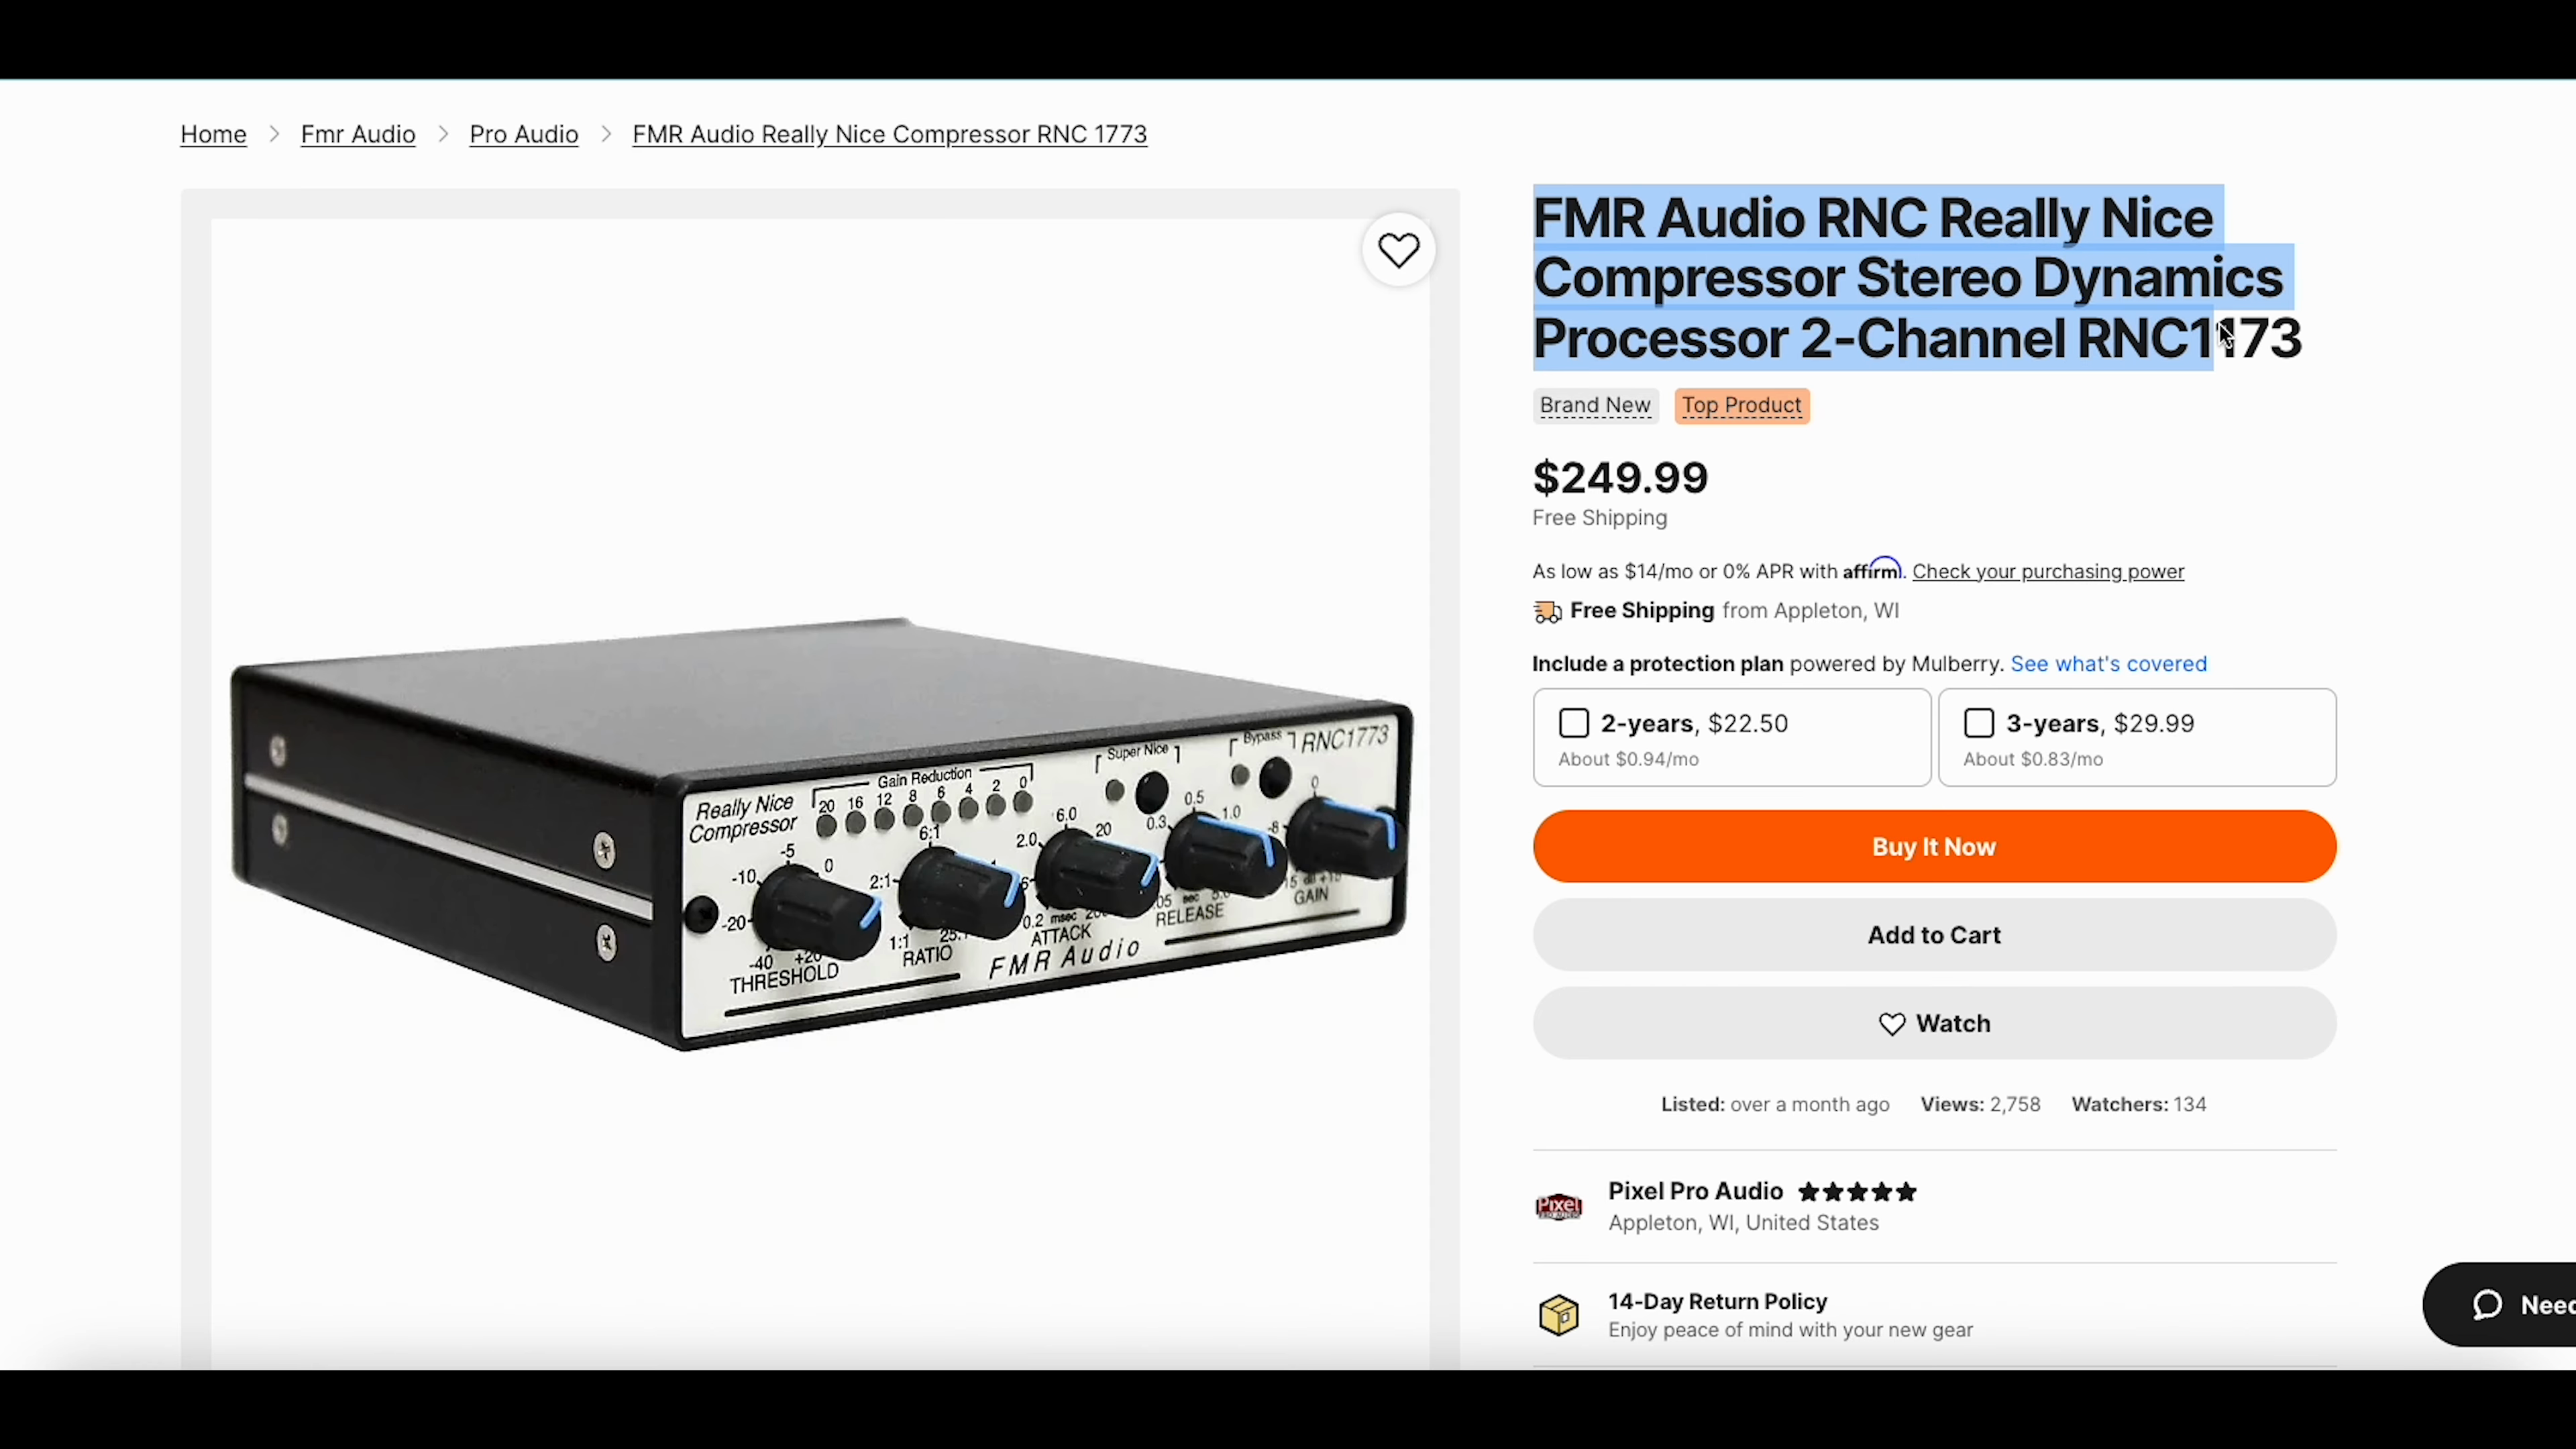
Task: Open the See what's covered link
Action: click(x=2108, y=664)
